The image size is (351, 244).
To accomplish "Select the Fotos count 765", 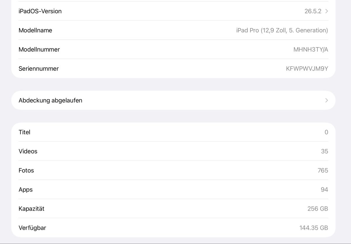I will [323, 170].
